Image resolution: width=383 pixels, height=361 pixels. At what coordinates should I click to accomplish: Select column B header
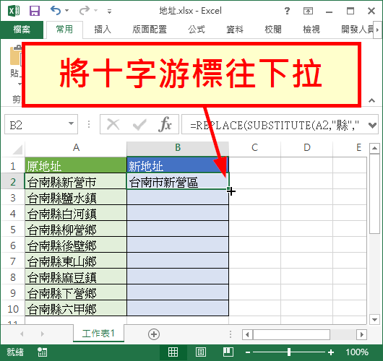[178, 147]
